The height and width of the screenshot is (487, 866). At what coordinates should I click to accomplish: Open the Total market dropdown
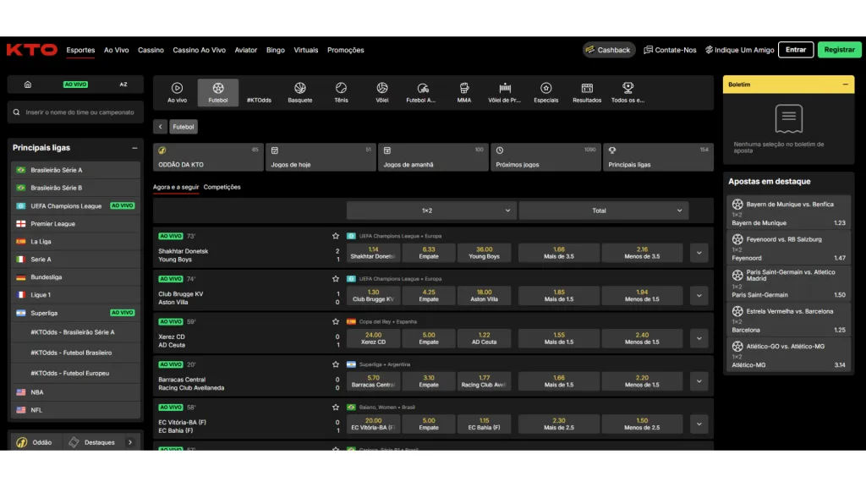tap(604, 211)
